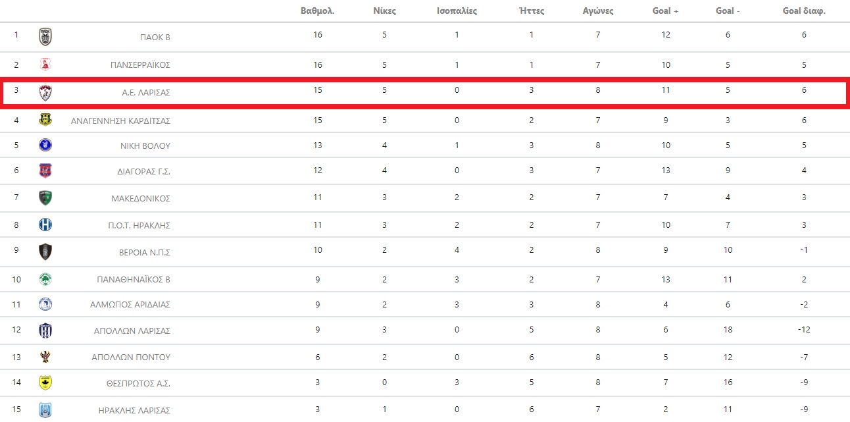Viewport: 850px width, 422px height.
Task: Open the ΝΙΚΗ ΒΟΛΟΥ team name
Action: coord(145,145)
